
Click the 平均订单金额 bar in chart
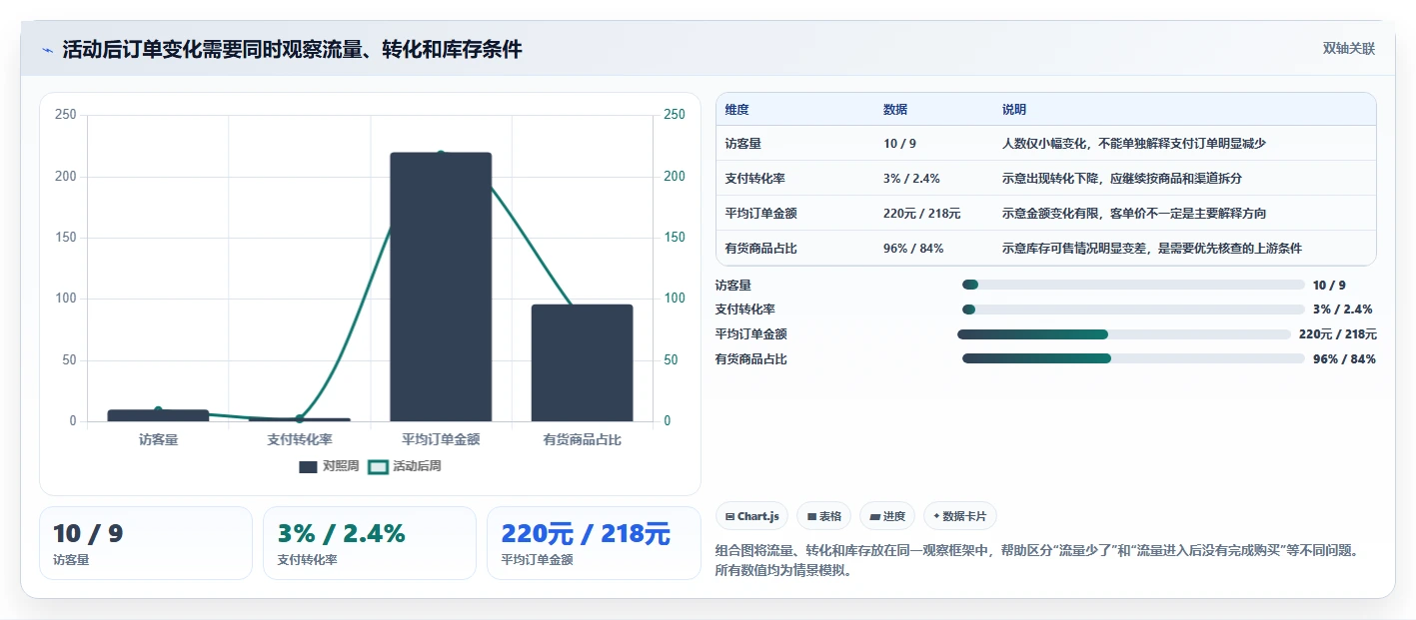pyautogui.click(x=441, y=287)
